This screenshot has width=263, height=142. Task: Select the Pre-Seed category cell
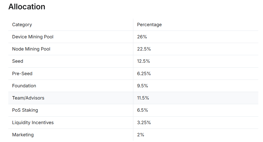pos(22,74)
